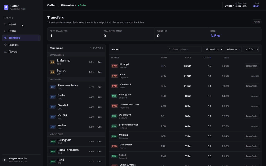Viewport: 266px width, 166px height.
Task: Click the Free Transfers stat card
Action: (74, 34)
